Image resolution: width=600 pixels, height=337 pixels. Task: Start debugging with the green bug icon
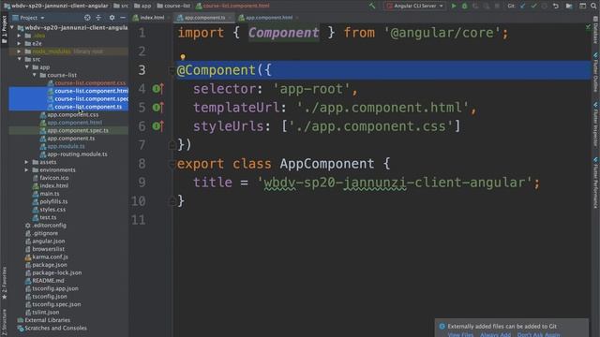465,6
